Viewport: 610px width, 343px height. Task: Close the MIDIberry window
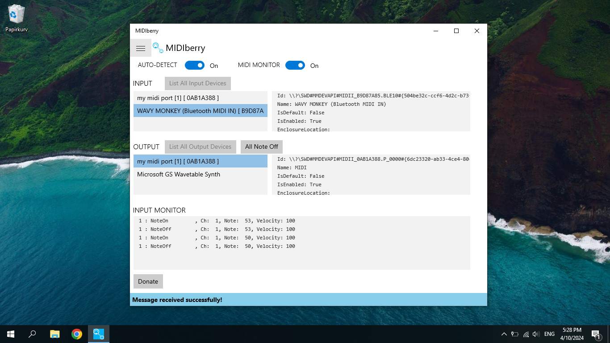pyautogui.click(x=477, y=31)
